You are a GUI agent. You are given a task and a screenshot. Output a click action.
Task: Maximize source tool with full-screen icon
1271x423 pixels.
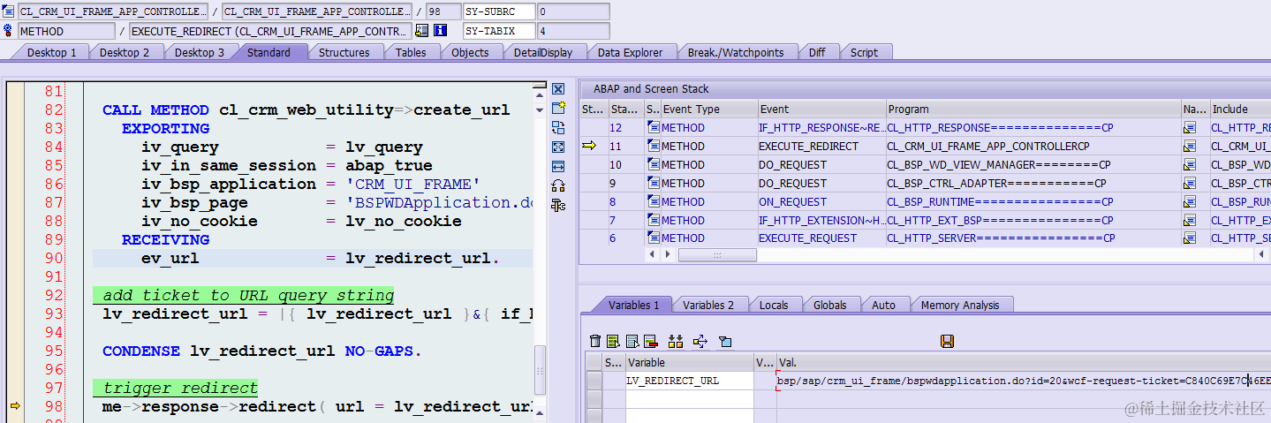558,147
